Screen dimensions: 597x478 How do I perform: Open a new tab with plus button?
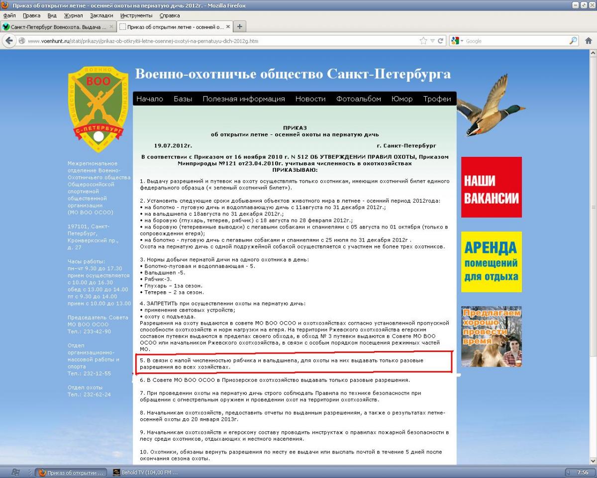click(x=239, y=27)
